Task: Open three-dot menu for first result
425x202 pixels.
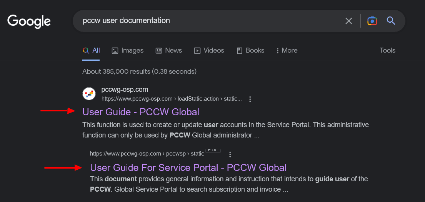Action: coord(250,99)
